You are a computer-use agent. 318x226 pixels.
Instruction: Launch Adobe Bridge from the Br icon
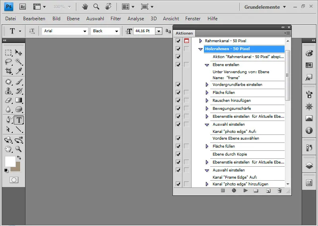click(x=23, y=7)
